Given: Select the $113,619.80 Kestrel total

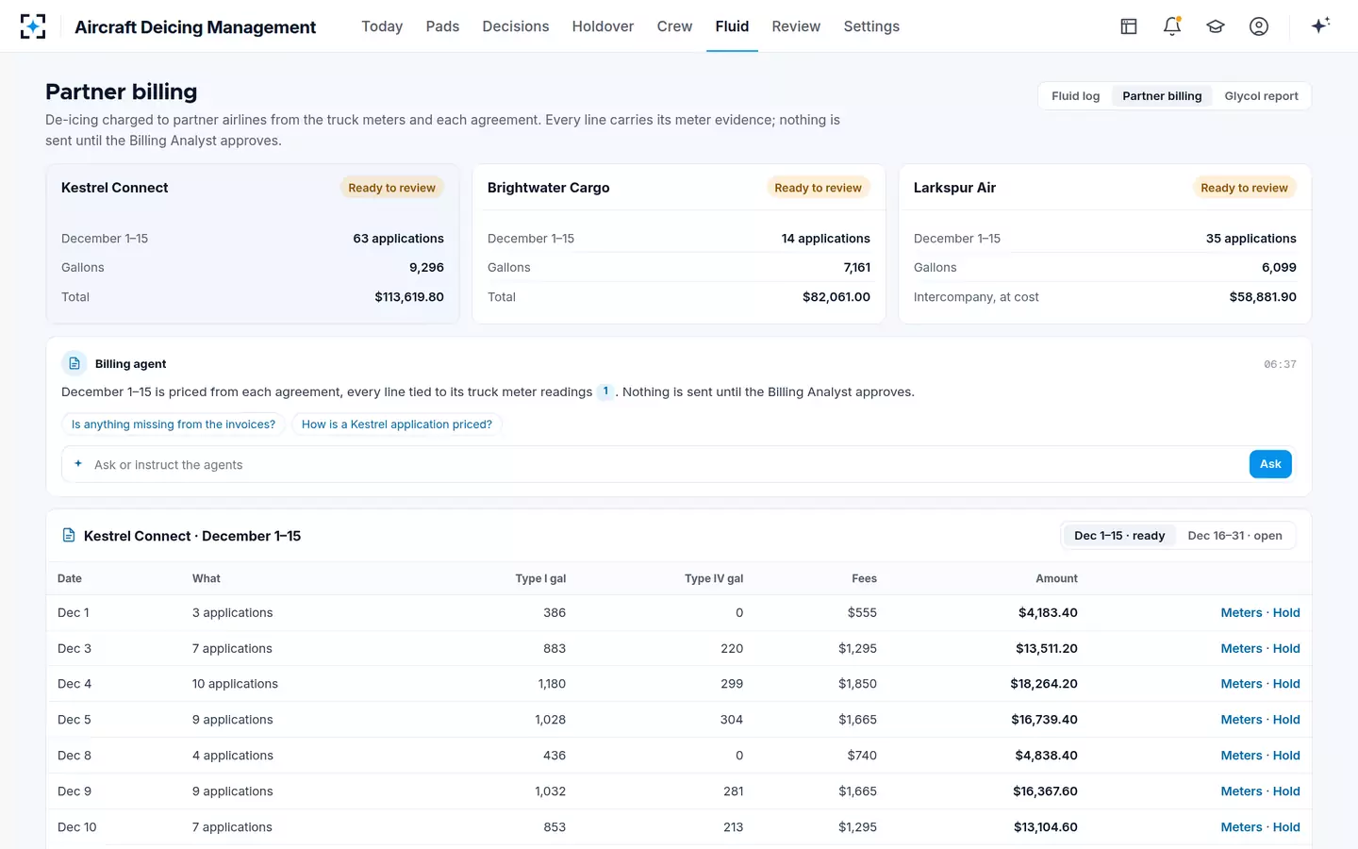Looking at the screenshot, I should click(x=409, y=297).
